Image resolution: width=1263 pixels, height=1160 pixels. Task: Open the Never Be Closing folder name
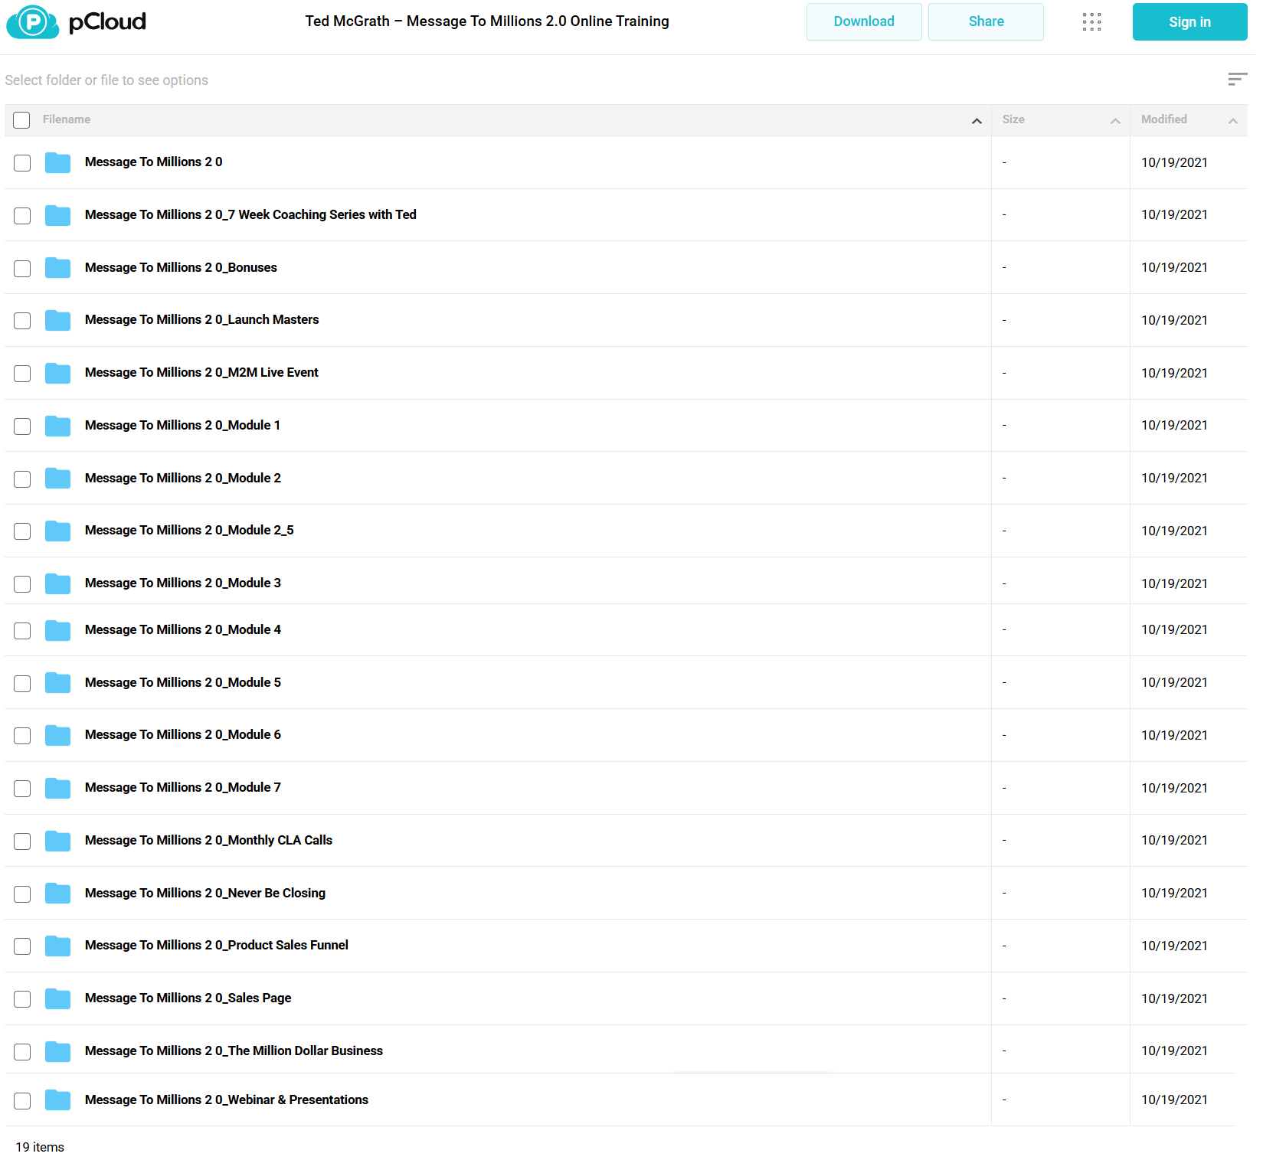[205, 893]
